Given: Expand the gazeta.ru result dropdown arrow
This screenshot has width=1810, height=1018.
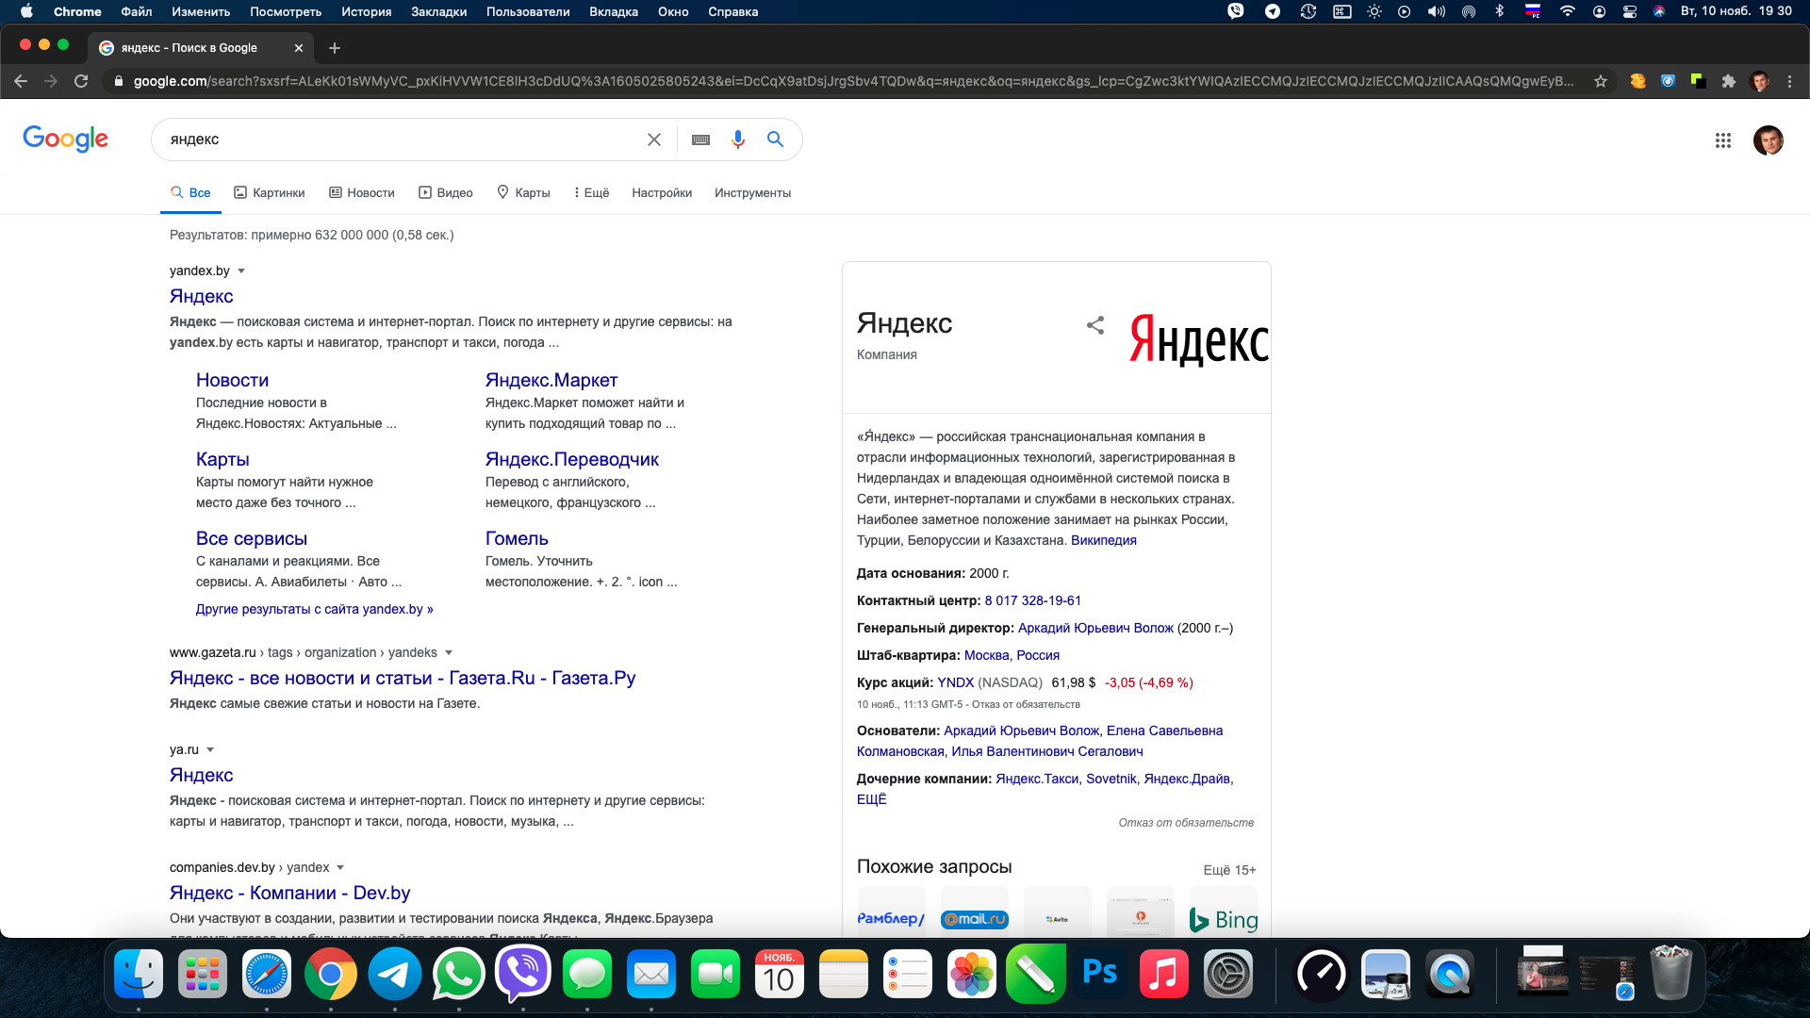Looking at the screenshot, I should click(x=449, y=653).
